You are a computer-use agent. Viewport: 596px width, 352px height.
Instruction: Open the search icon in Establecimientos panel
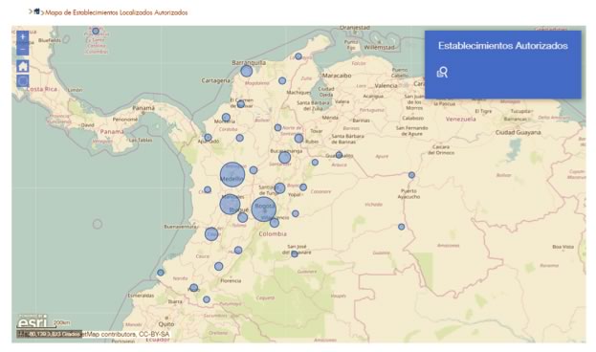442,73
